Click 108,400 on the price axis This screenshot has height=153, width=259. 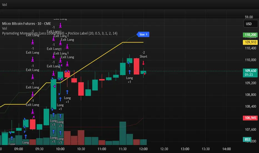(x=250, y=106)
